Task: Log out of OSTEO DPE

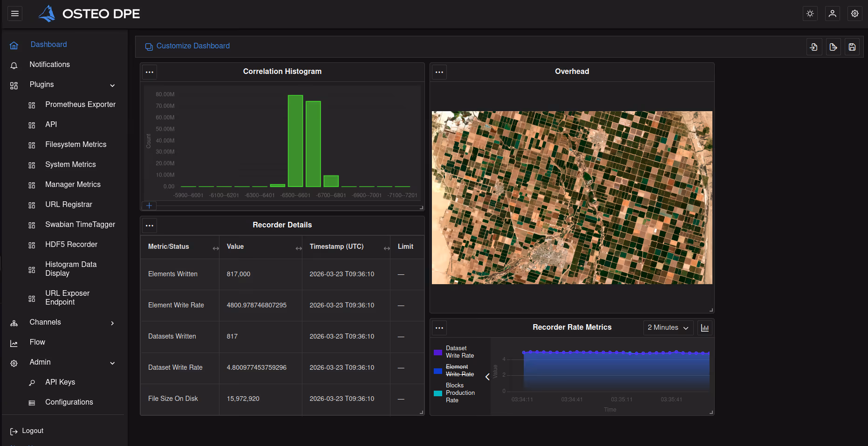Action: pos(32,431)
